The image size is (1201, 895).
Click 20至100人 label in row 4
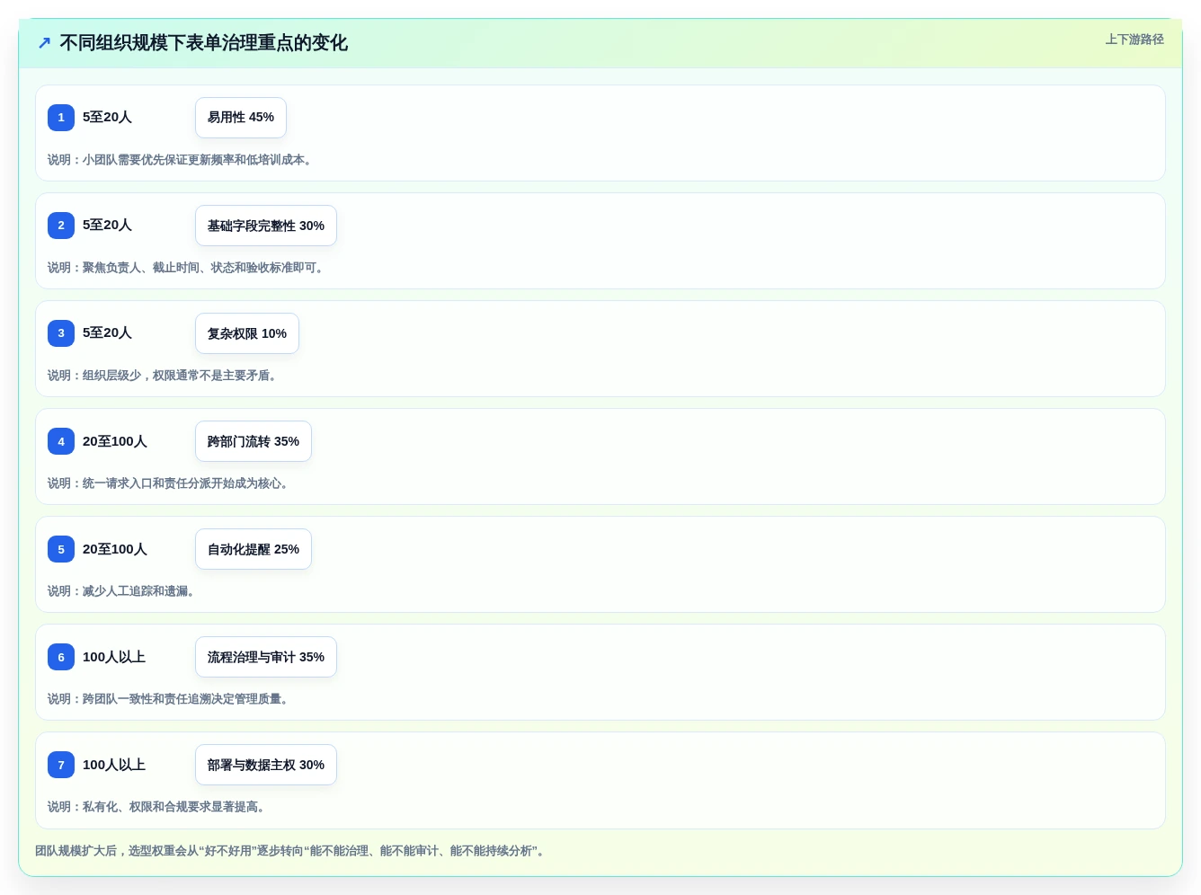(x=115, y=441)
